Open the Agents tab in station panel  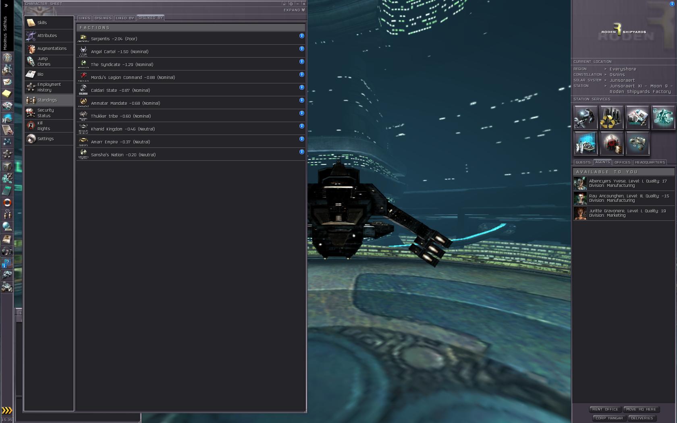602,162
